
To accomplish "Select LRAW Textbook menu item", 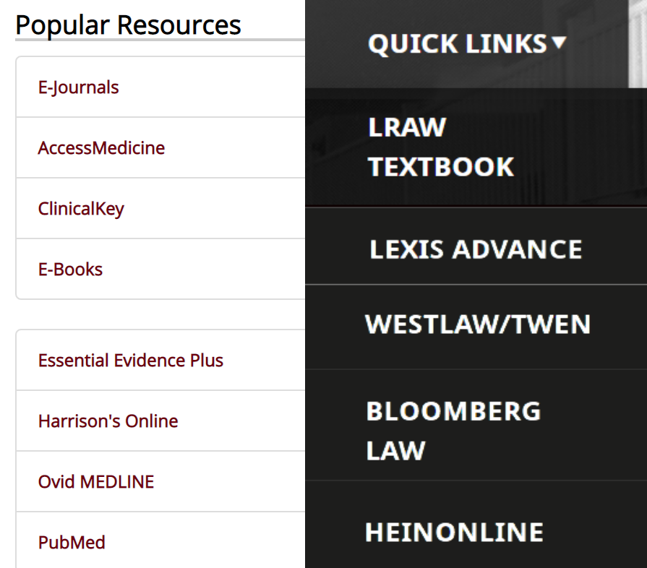I will tap(441, 147).
